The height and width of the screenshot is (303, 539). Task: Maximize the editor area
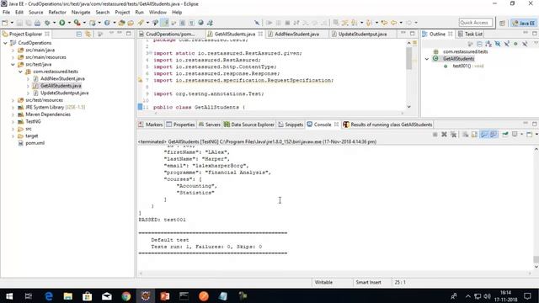point(412,34)
